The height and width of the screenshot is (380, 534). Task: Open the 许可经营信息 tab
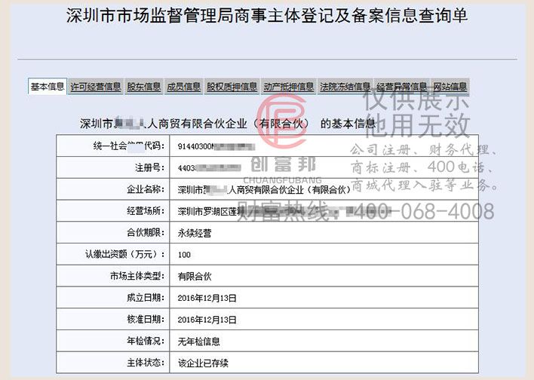(x=96, y=87)
